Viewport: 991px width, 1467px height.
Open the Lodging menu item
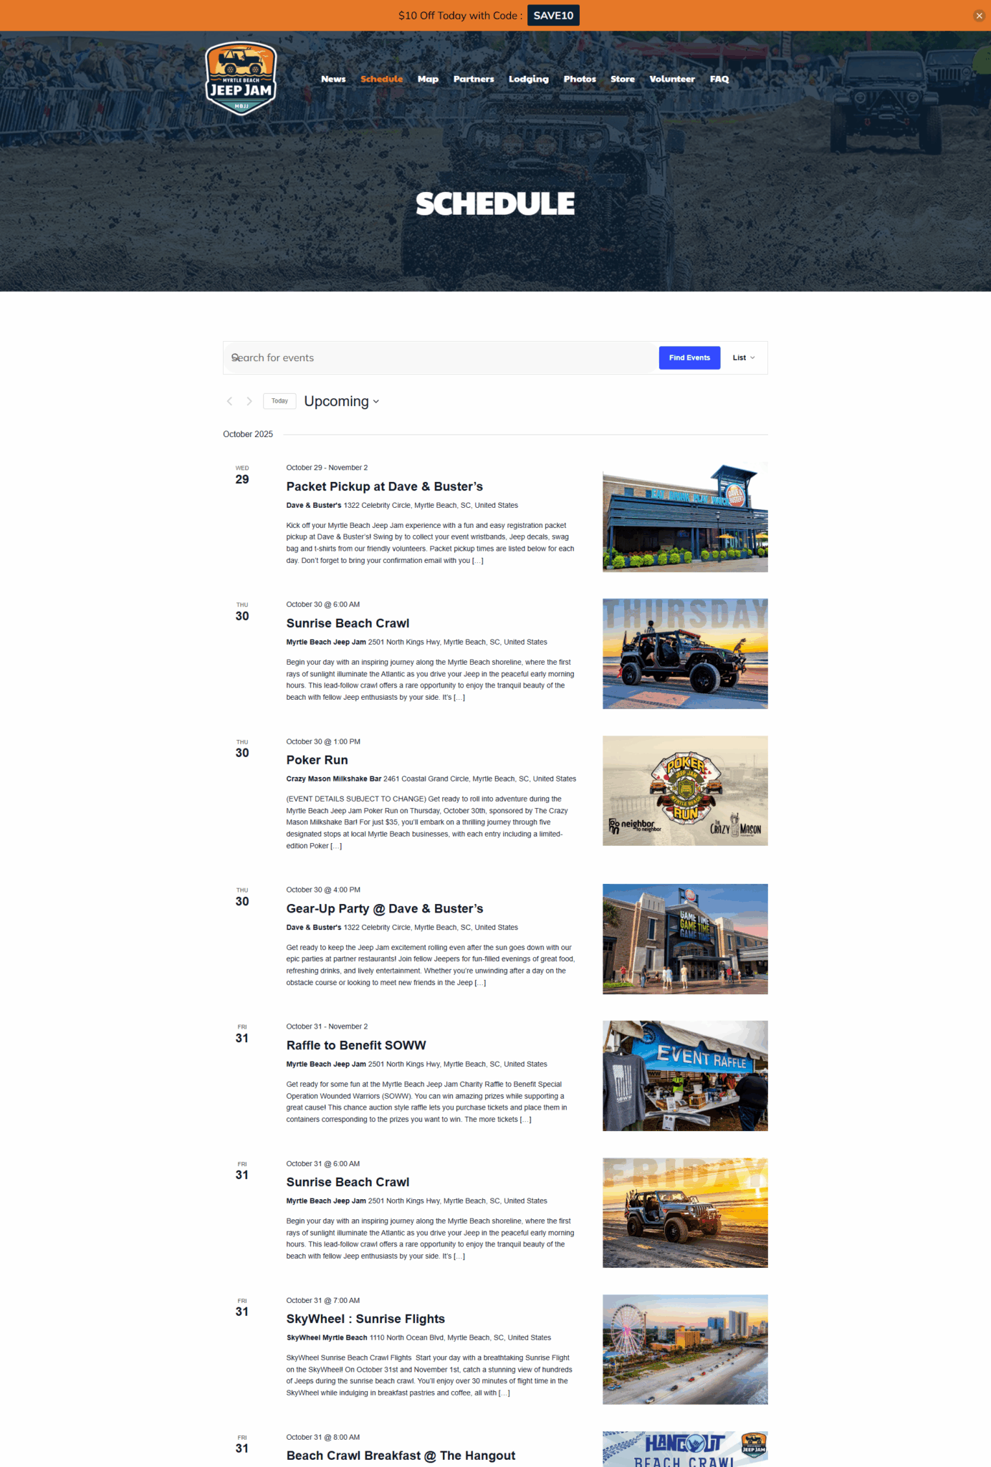point(528,79)
